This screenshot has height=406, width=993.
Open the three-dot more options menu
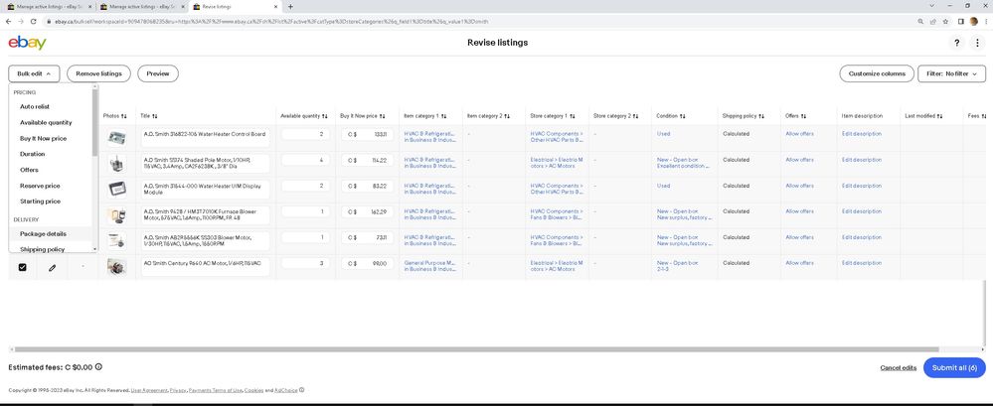[979, 43]
